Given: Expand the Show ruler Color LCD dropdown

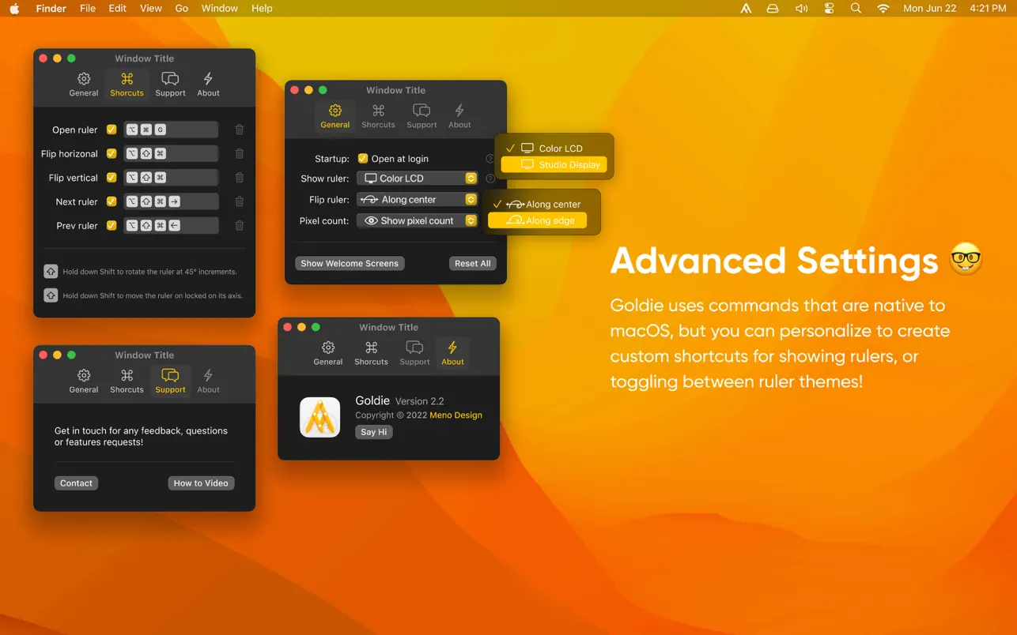Looking at the screenshot, I should 417,178.
